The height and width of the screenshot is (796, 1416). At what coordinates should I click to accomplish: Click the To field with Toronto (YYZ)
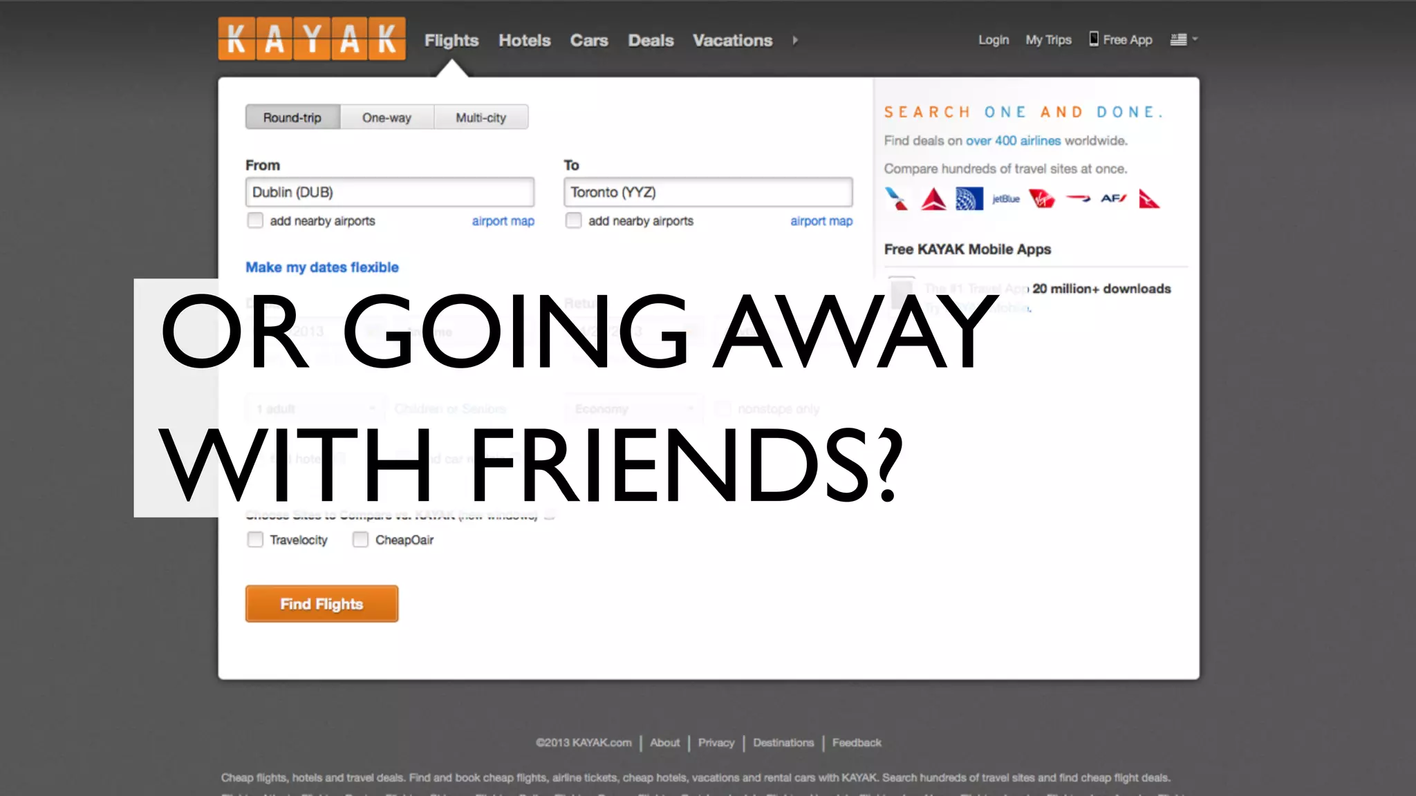(x=708, y=192)
